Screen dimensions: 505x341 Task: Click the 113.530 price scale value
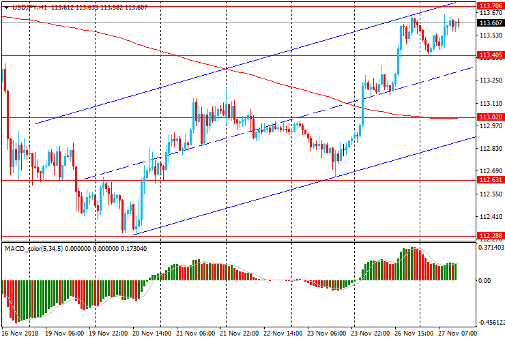pyautogui.click(x=491, y=35)
